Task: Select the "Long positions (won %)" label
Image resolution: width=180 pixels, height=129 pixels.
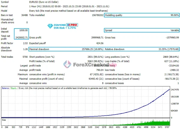Action: [x=117, y=57]
